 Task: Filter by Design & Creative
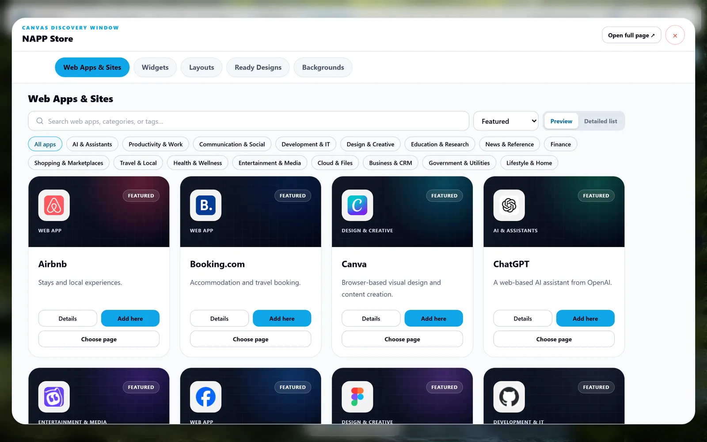[370, 144]
